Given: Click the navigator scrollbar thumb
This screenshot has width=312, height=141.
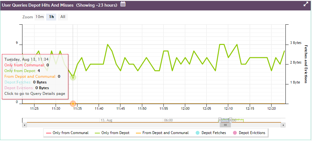Looking at the screenshot, I should coord(225,125).
